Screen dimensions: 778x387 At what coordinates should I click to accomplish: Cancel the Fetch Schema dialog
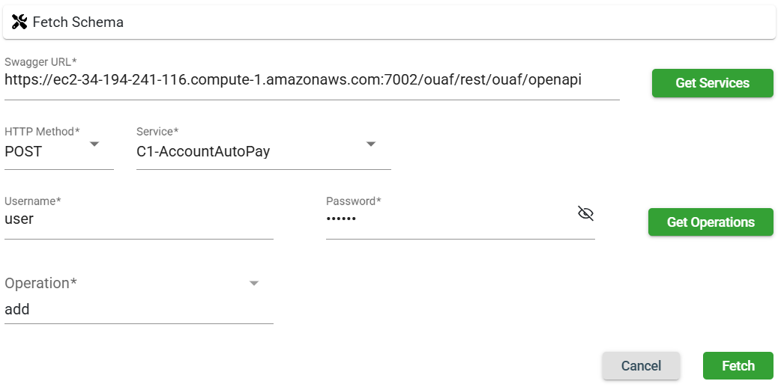pos(641,365)
